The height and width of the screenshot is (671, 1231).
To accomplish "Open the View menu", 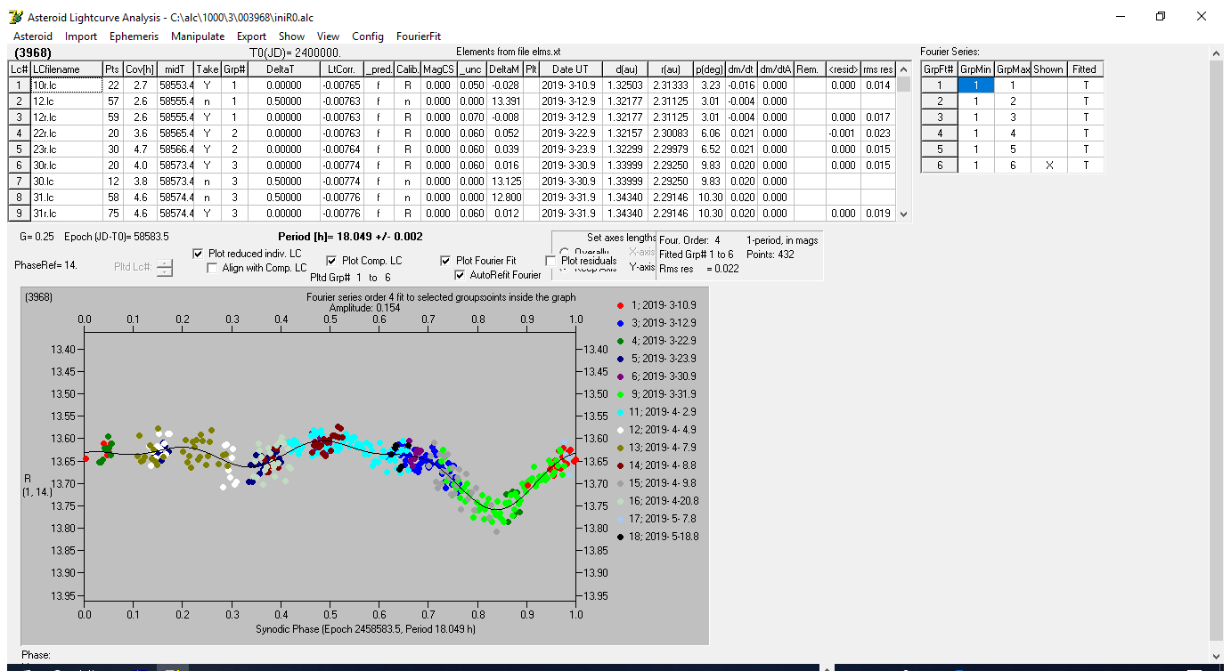I will pos(328,36).
